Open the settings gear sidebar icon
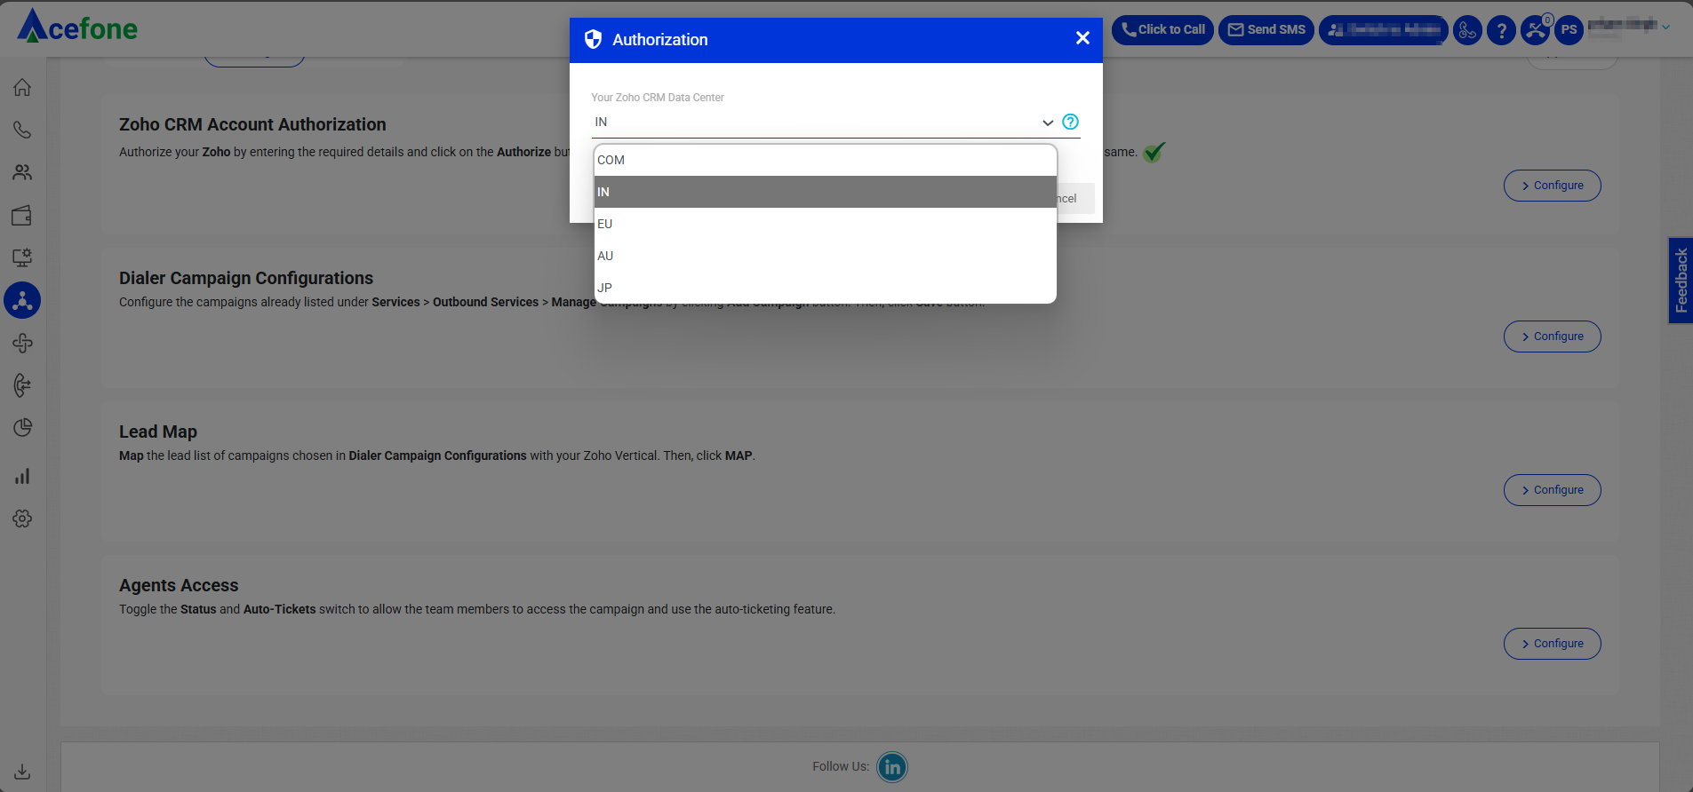The width and height of the screenshot is (1693, 792). [x=22, y=519]
